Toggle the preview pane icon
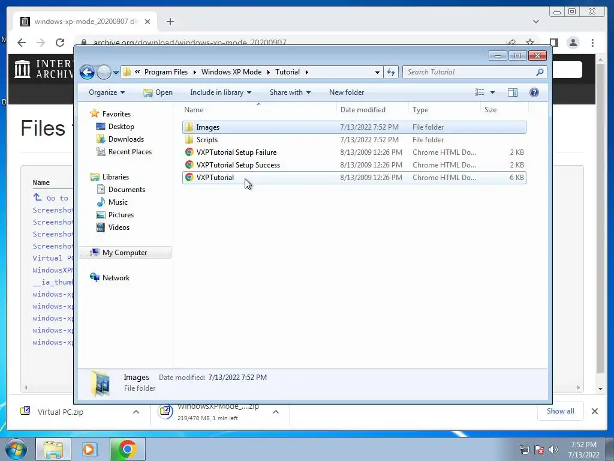The width and height of the screenshot is (614, 461). tap(513, 92)
